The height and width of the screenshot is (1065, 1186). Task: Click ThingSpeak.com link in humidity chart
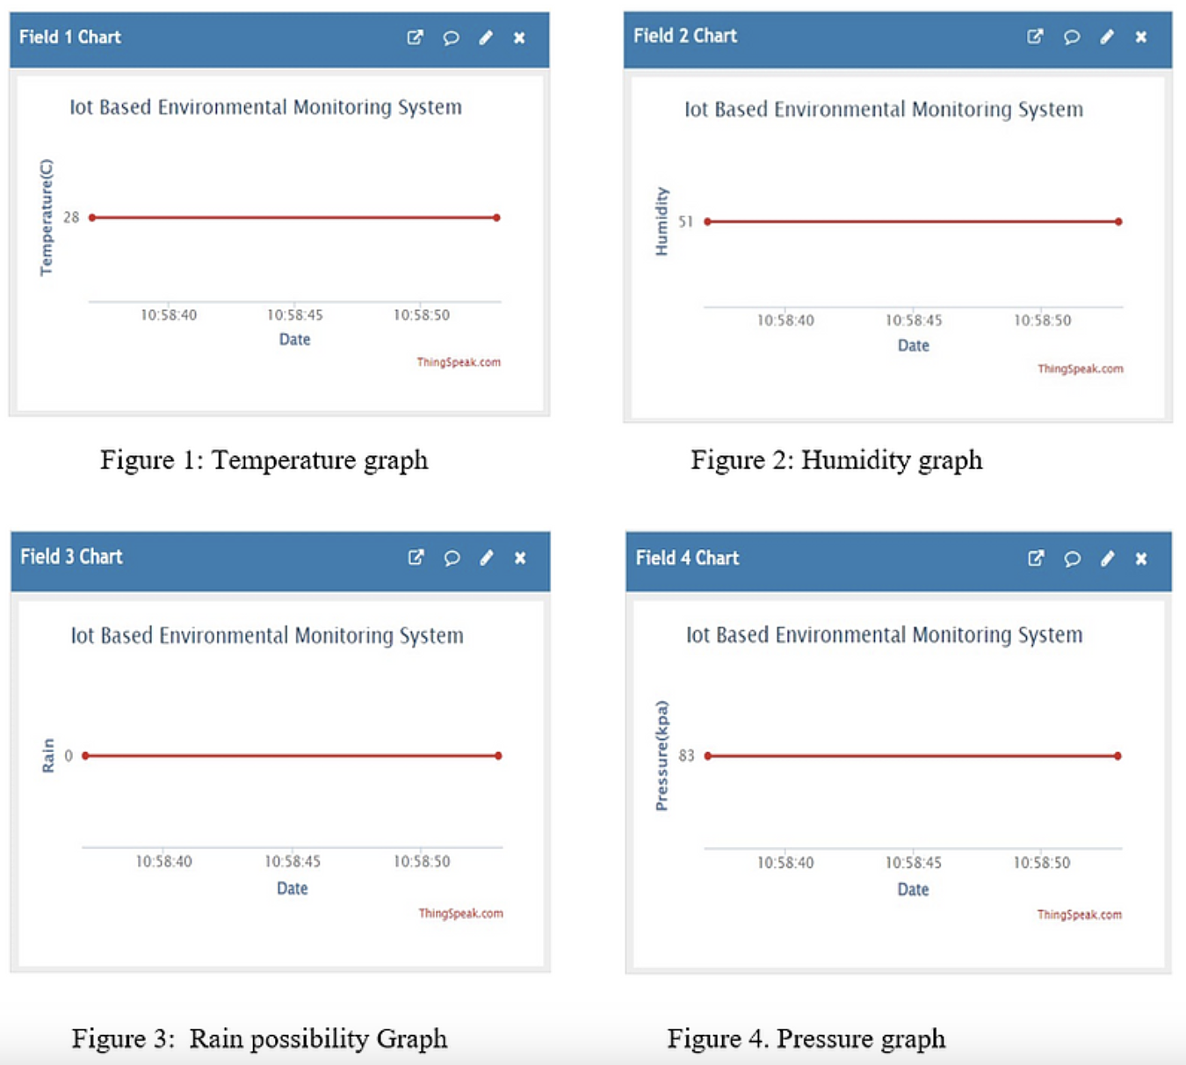[1080, 369]
